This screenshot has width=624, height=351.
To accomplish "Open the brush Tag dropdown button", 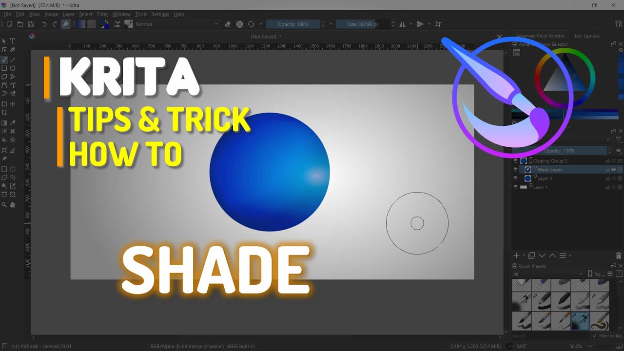I will 597,274.
